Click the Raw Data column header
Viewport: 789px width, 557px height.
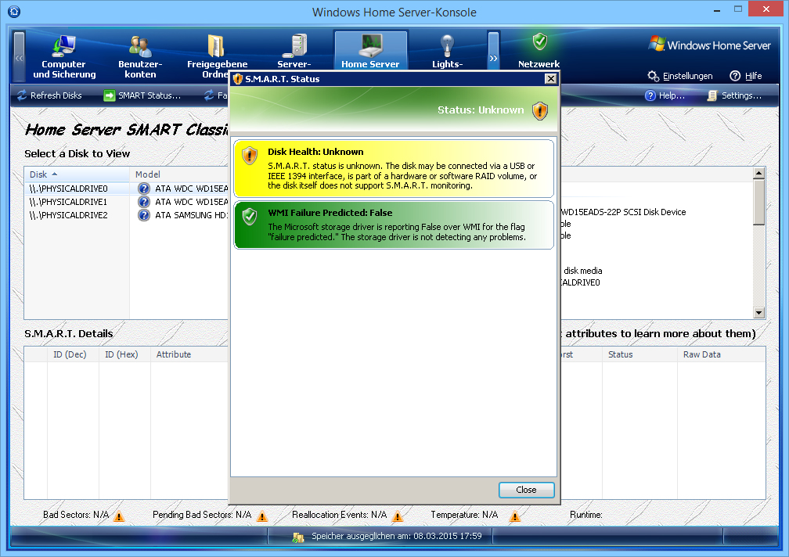[x=721, y=354]
